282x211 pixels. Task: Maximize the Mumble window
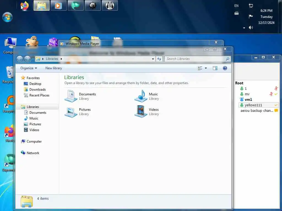tap(263, 57)
